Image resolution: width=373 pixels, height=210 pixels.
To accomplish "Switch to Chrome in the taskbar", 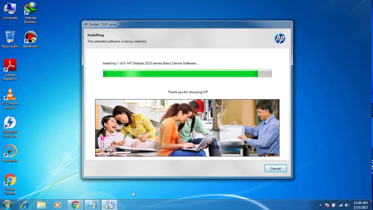I will [75, 205].
